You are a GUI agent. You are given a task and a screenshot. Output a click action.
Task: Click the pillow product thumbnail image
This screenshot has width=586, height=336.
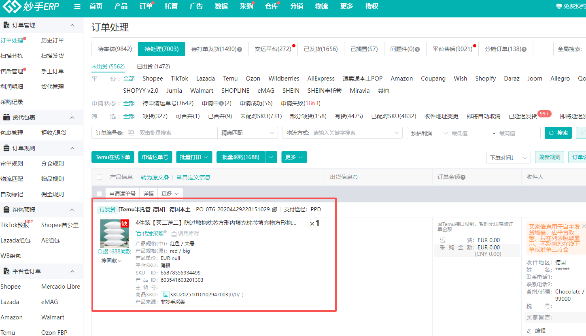(x=115, y=233)
